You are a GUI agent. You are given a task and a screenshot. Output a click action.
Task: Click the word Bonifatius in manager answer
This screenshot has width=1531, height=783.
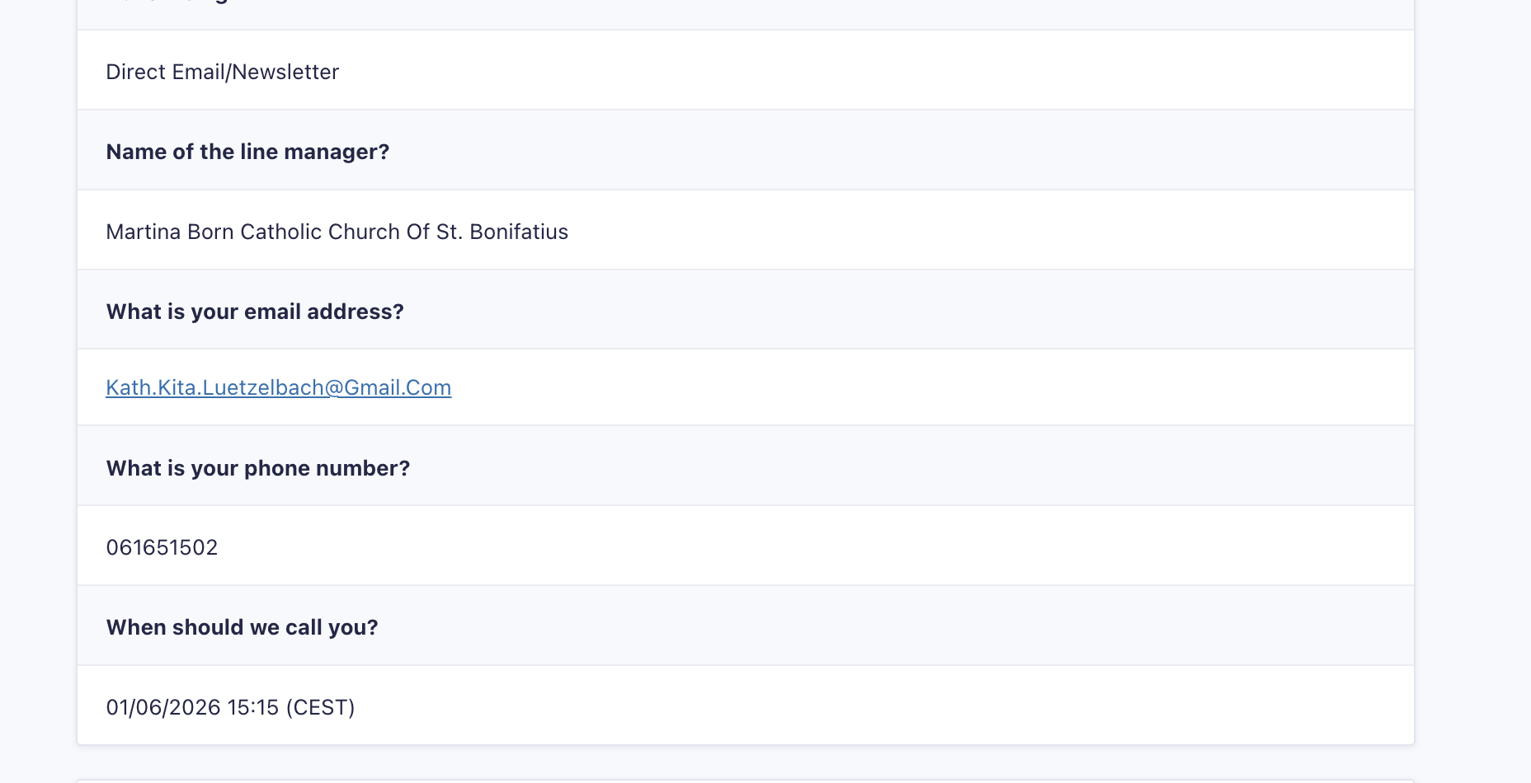[519, 232]
